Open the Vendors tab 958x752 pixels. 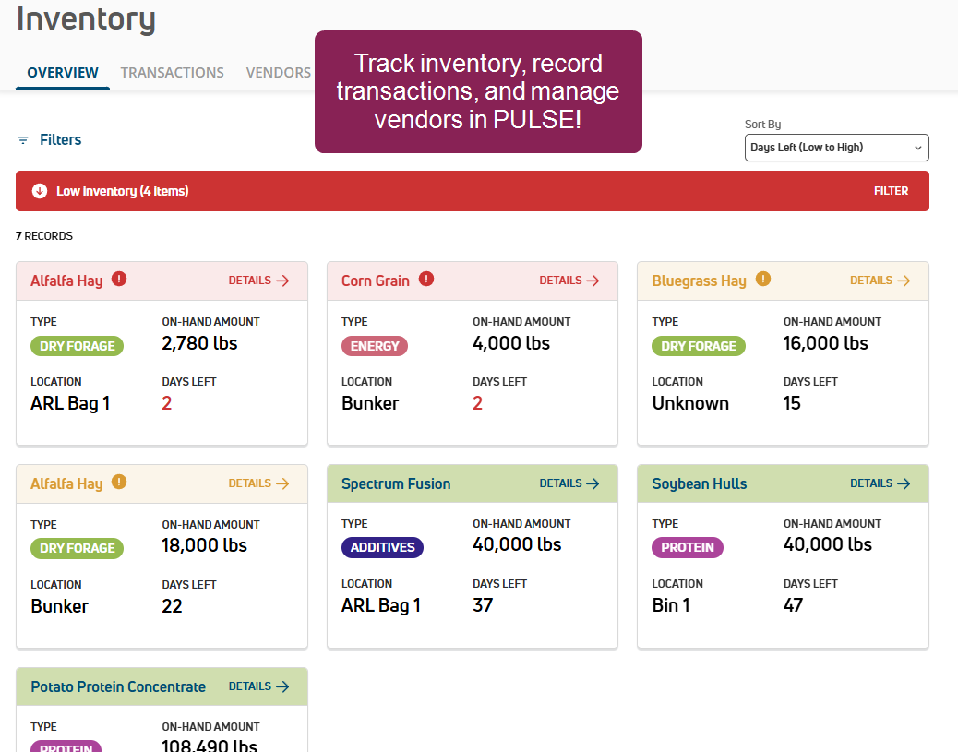(x=278, y=72)
